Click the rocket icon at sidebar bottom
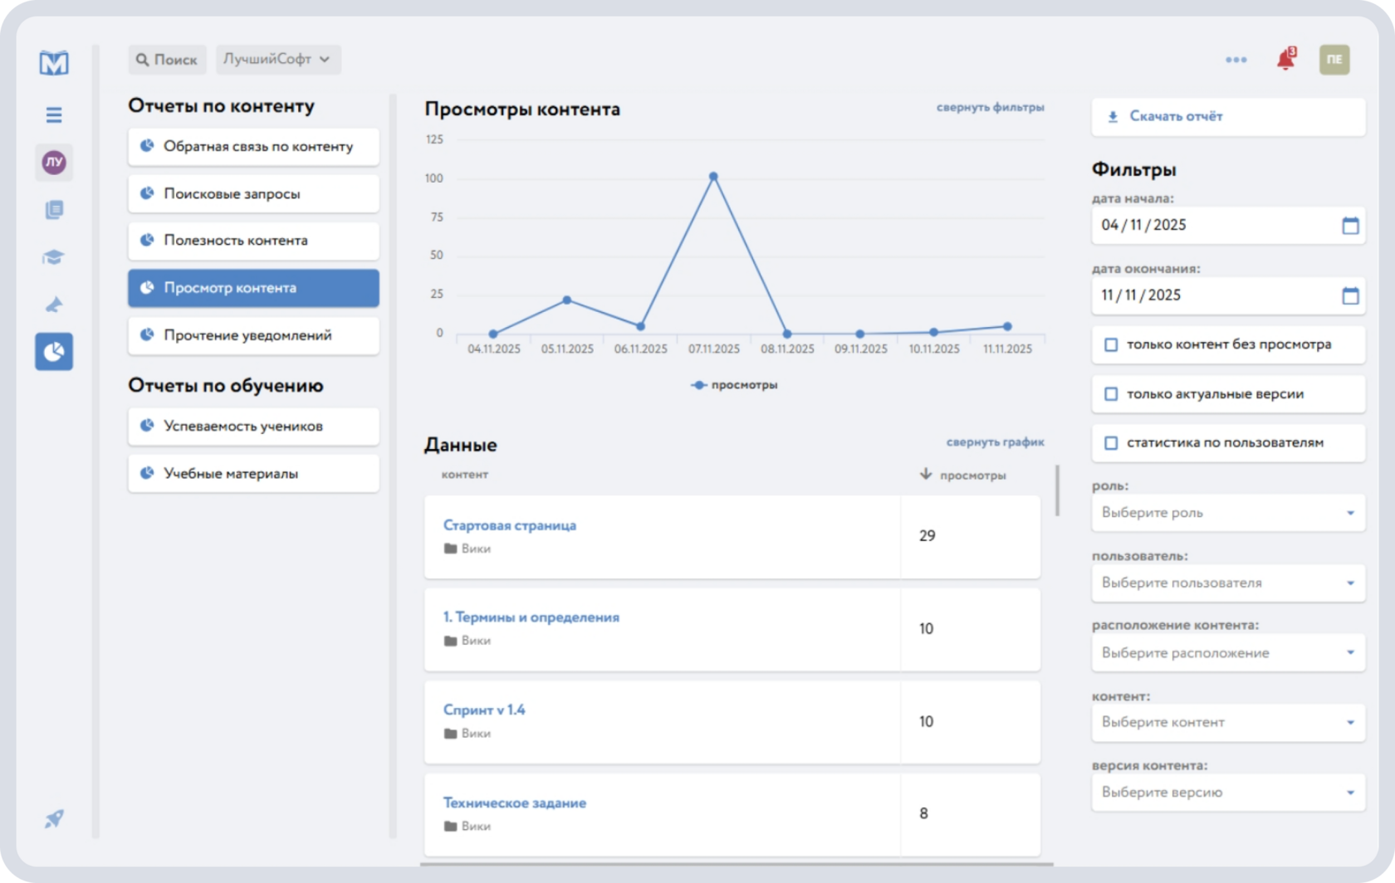The image size is (1395, 883). point(54,819)
